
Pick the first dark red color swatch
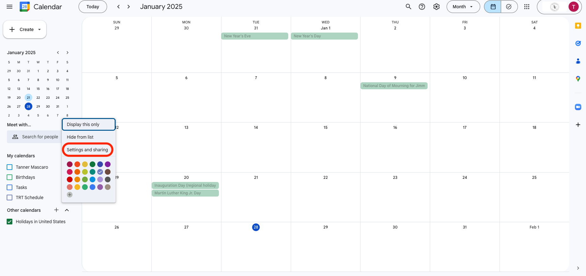[x=70, y=164]
